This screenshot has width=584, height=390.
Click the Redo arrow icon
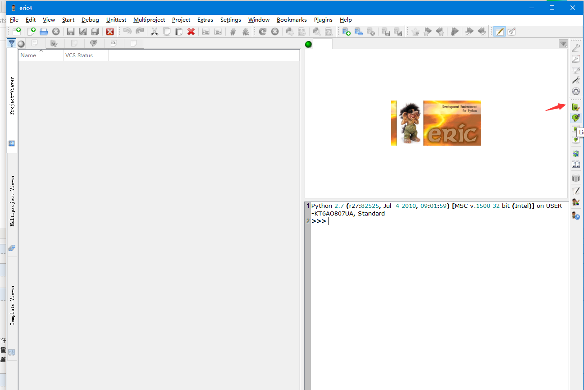click(140, 32)
